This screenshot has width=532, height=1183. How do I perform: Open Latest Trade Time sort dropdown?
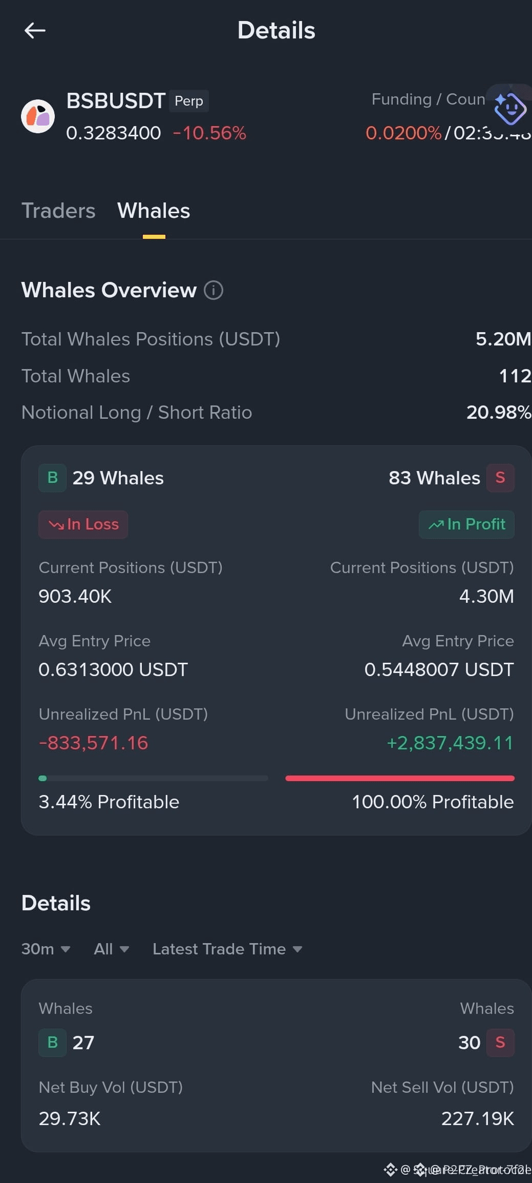(x=227, y=949)
